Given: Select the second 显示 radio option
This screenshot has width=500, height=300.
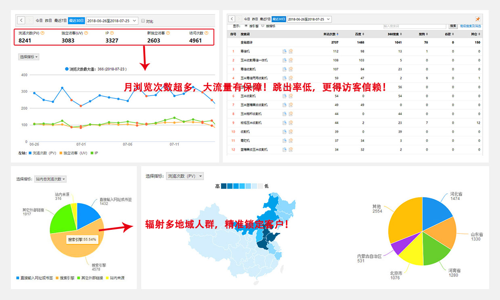Looking at the screenshot, I should [x=263, y=26].
